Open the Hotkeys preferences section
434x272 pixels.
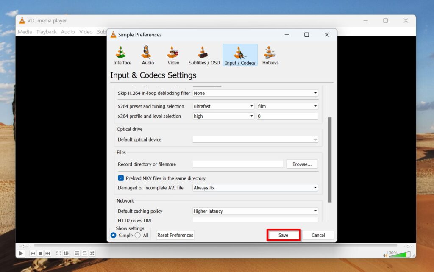coord(270,54)
